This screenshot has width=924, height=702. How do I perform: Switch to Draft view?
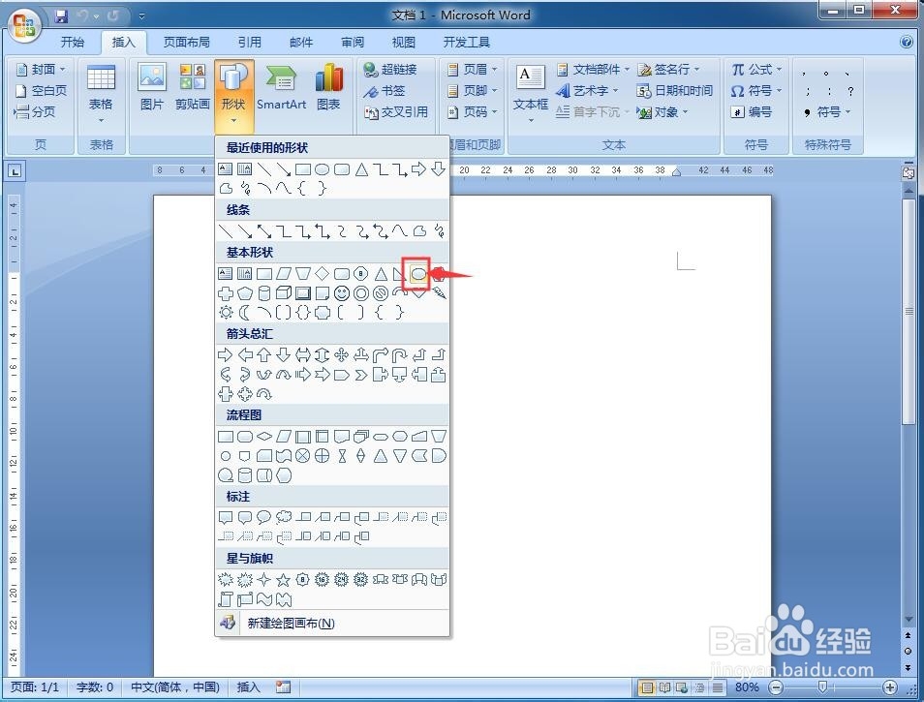pos(718,687)
